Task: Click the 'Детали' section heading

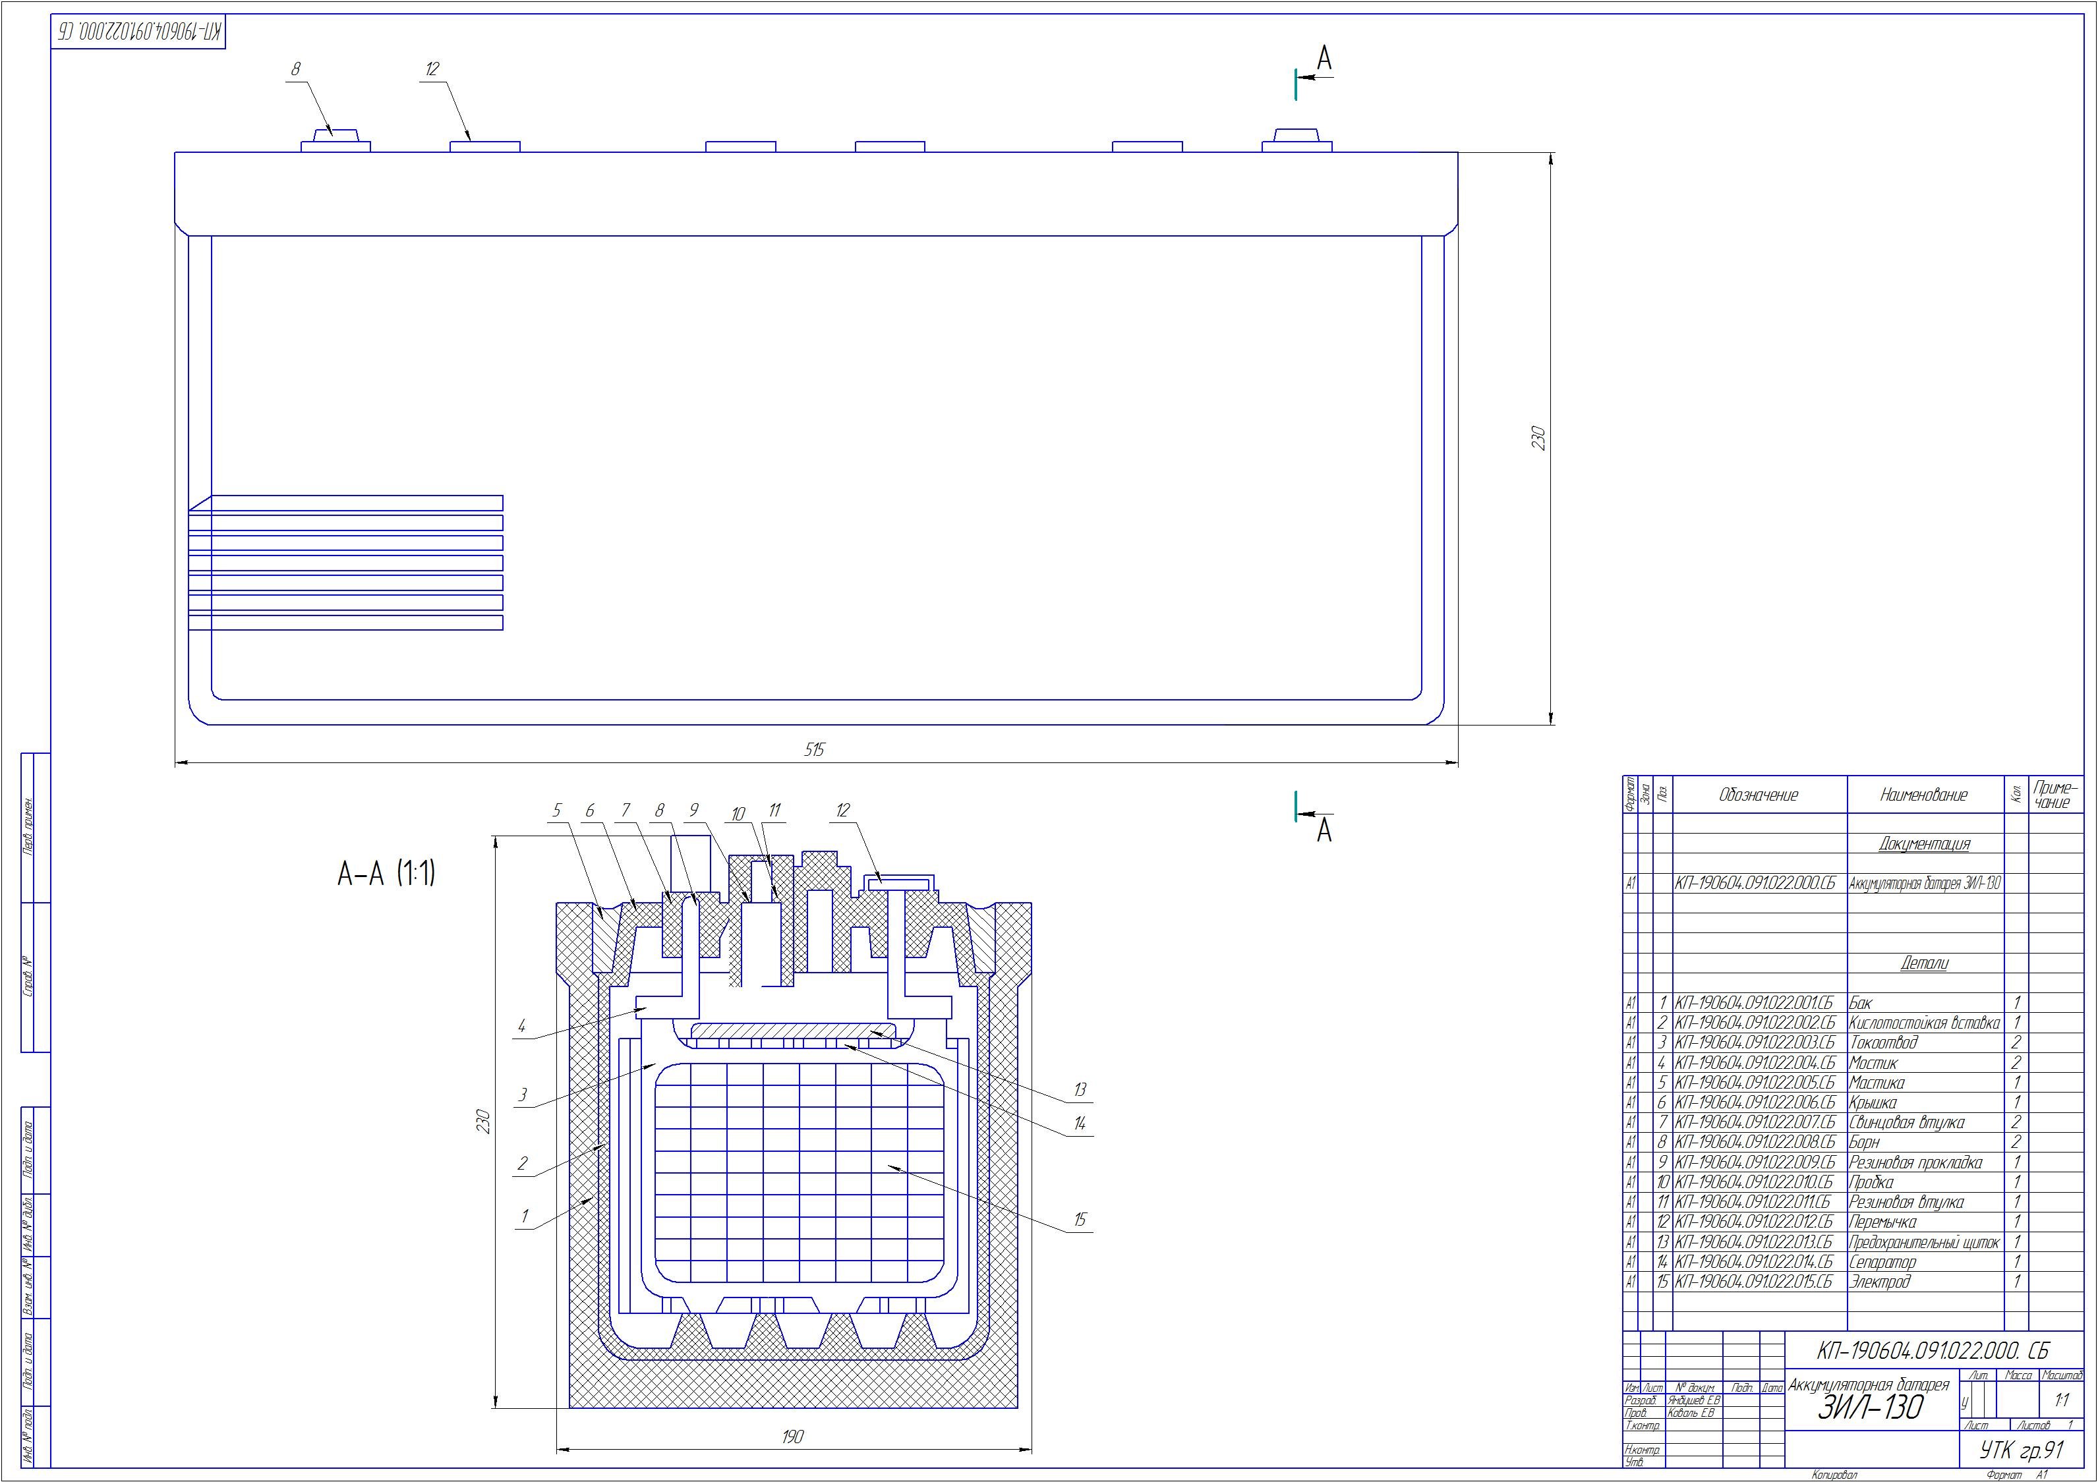Action: point(1923,963)
